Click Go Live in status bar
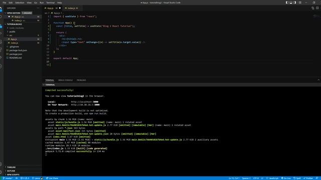The width and height of the screenshot is (321, 180). [286, 178]
